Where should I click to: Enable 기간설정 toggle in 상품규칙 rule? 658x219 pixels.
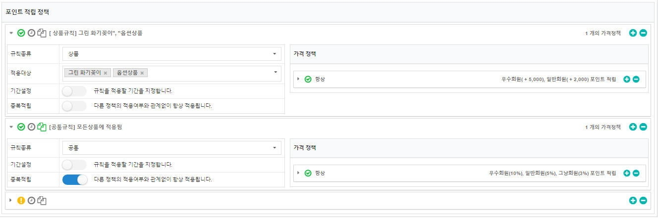click(74, 91)
